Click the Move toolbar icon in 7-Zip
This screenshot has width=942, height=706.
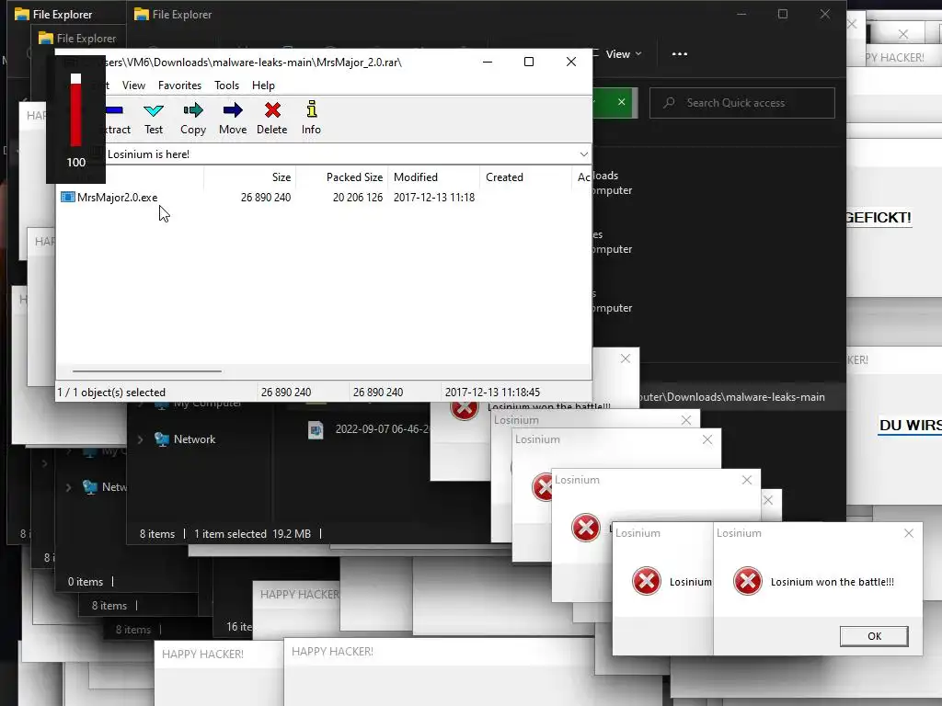(x=233, y=110)
